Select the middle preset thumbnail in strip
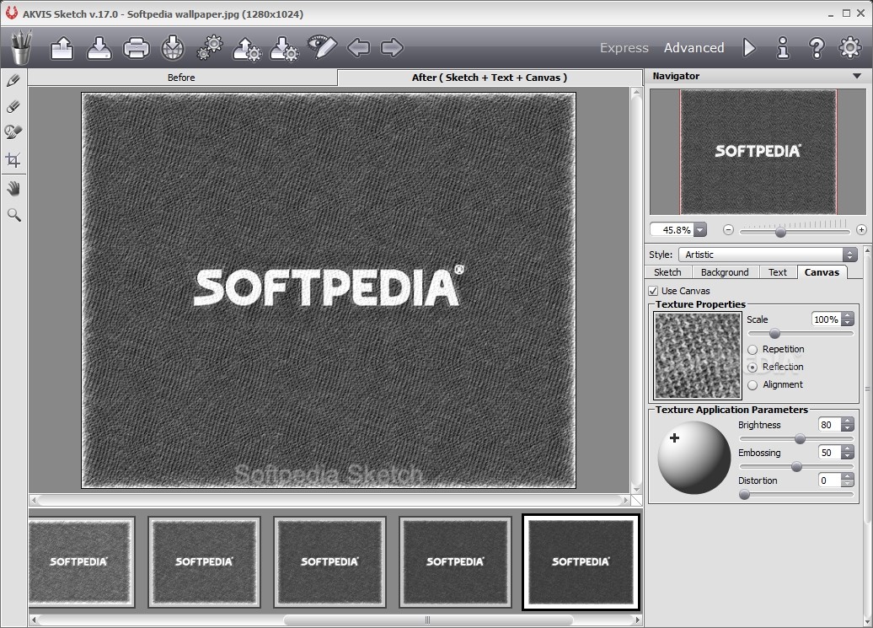 coord(329,561)
